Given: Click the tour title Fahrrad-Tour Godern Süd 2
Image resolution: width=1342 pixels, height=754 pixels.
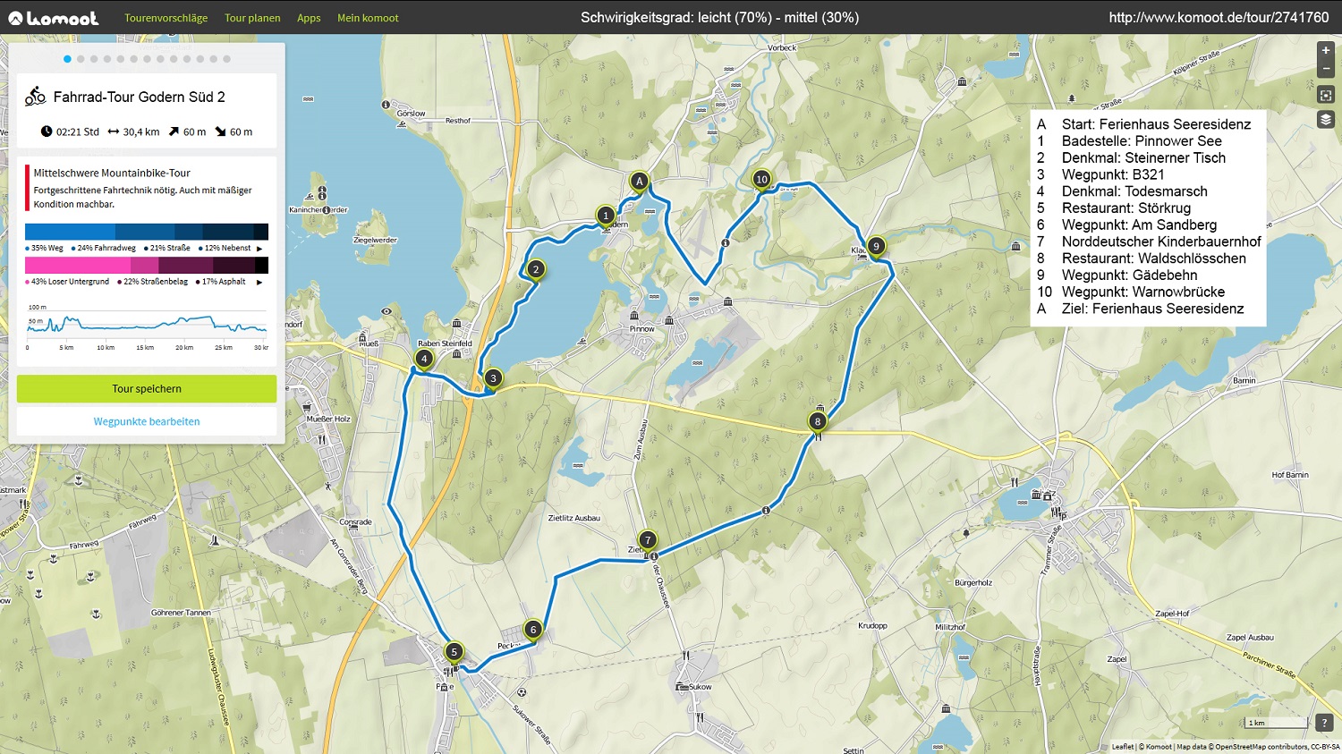Looking at the screenshot, I should [139, 97].
